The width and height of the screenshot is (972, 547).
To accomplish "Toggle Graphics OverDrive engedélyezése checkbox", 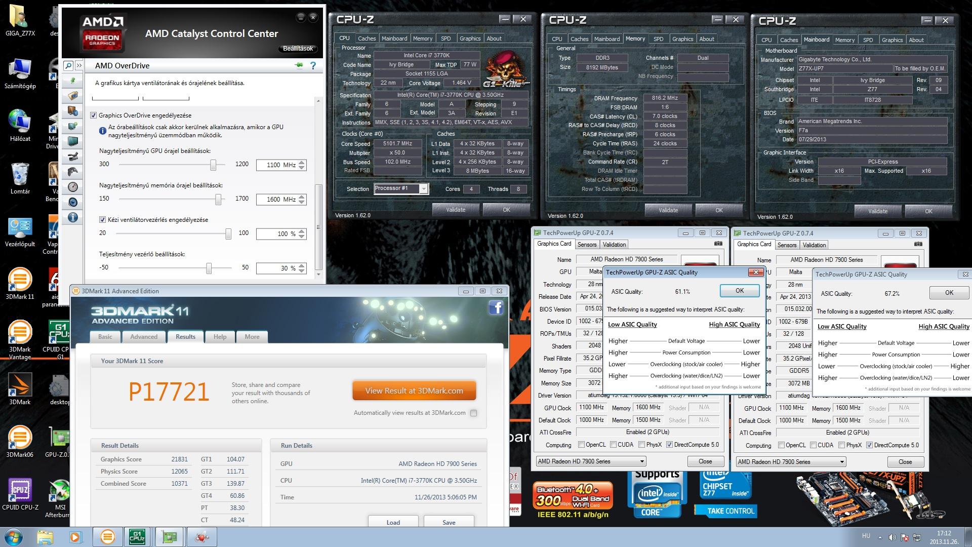I will [93, 115].
